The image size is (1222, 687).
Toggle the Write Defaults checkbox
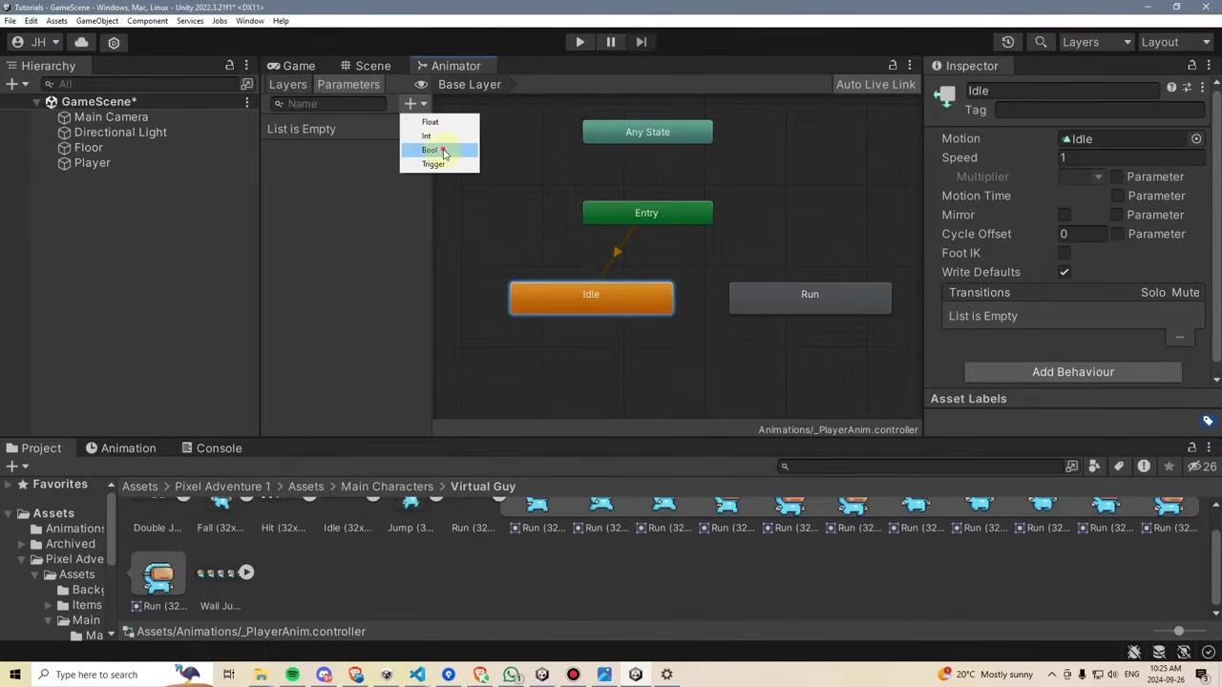tap(1064, 272)
